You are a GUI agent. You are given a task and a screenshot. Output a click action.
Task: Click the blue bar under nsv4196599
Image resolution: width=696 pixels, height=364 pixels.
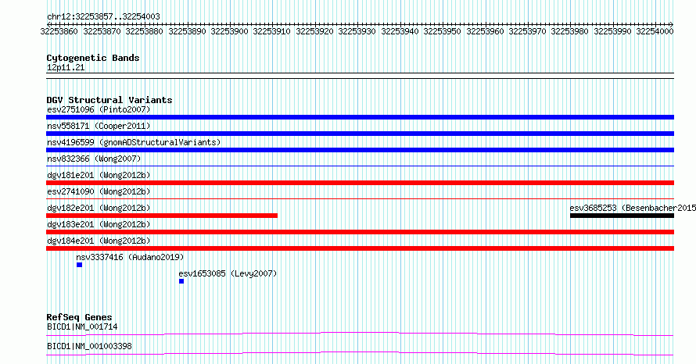click(360, 150)
